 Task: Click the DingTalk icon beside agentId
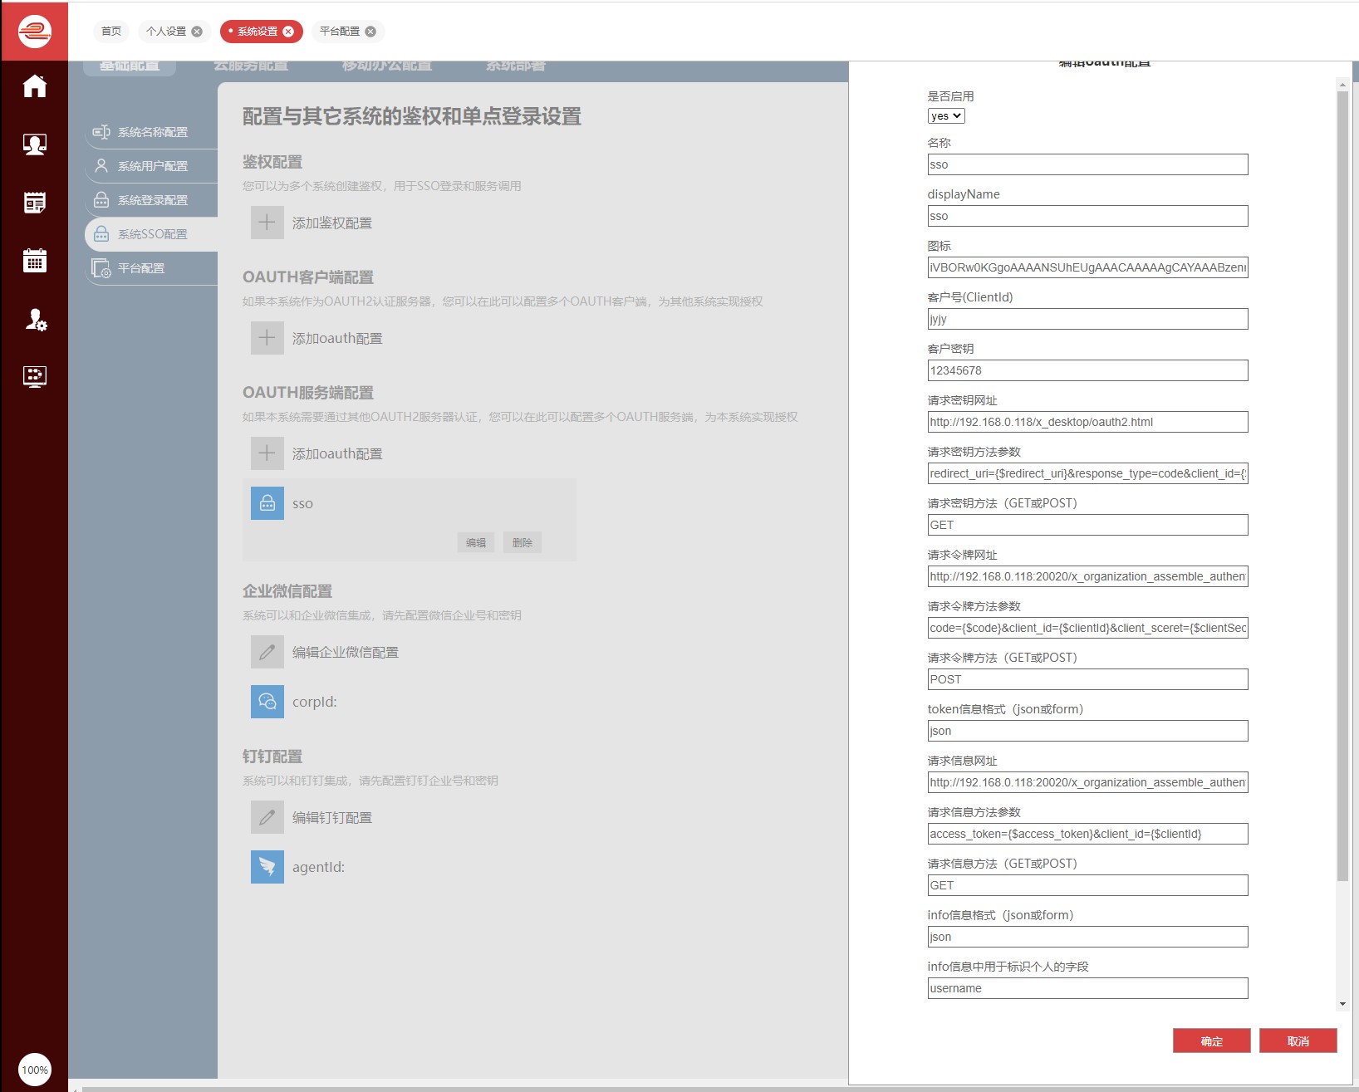tap(267, 866)
